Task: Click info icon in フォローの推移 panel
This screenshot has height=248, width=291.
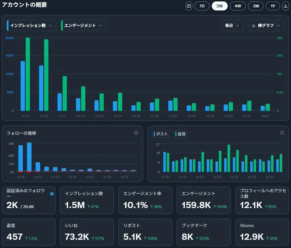Action: 136,133
